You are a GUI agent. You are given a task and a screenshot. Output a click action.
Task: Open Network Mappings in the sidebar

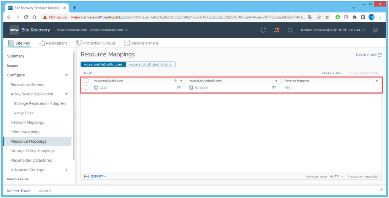coord(27,122)
